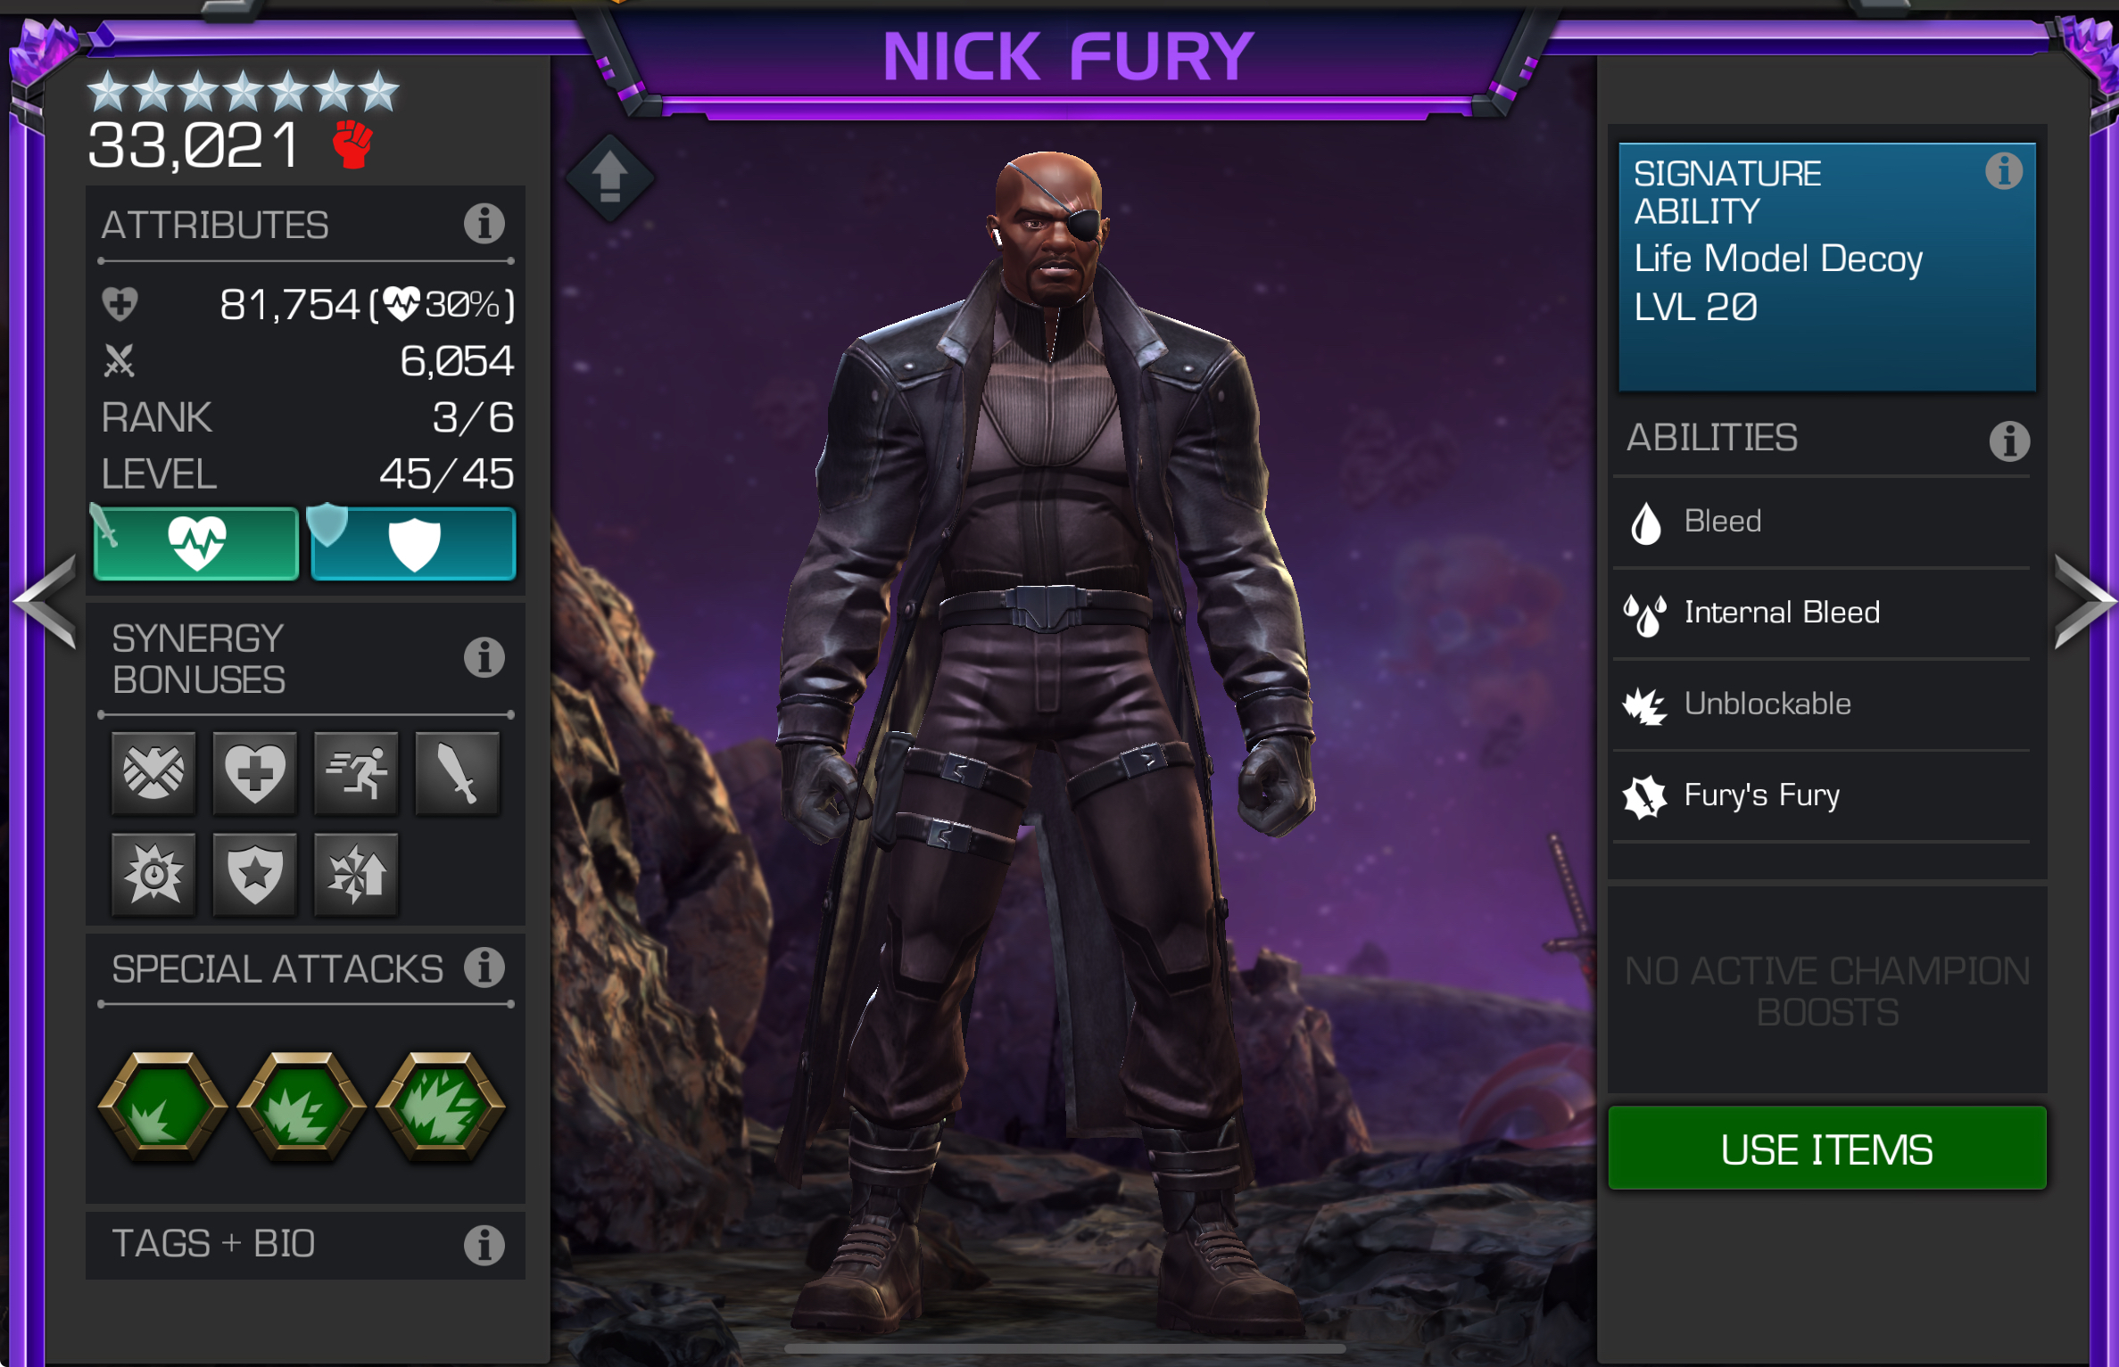Toggle the blue shield defense button
The height and width of the screenshot is (1367, 2119).
tap(414, 544)
